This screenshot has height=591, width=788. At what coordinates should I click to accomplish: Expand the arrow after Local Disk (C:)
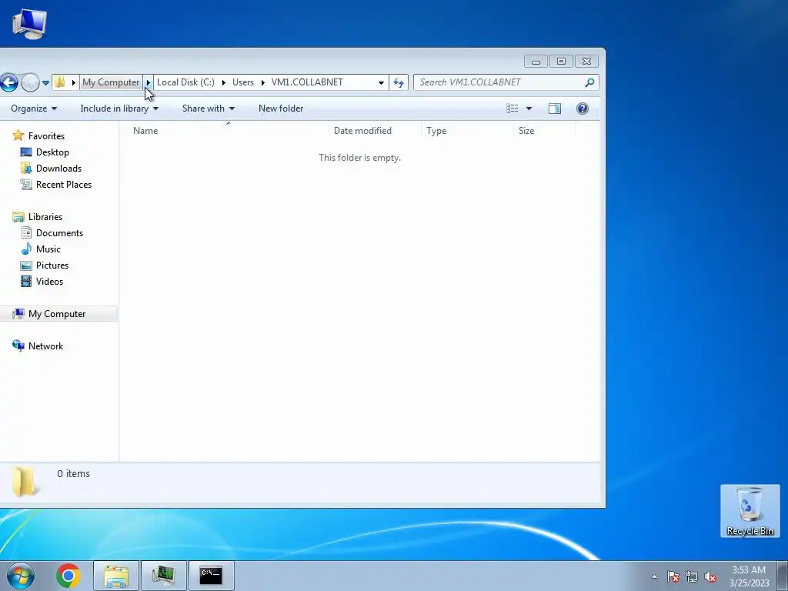(x=224, y=82)
